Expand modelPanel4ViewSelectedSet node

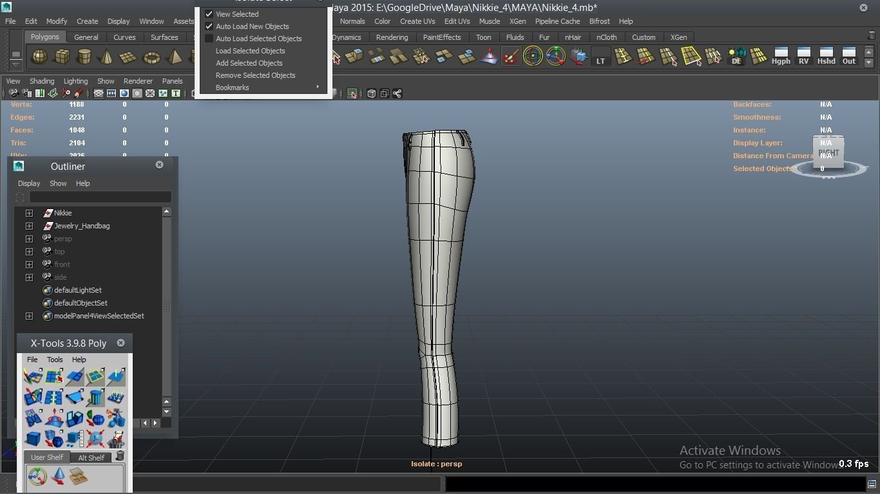coord(29,316)
